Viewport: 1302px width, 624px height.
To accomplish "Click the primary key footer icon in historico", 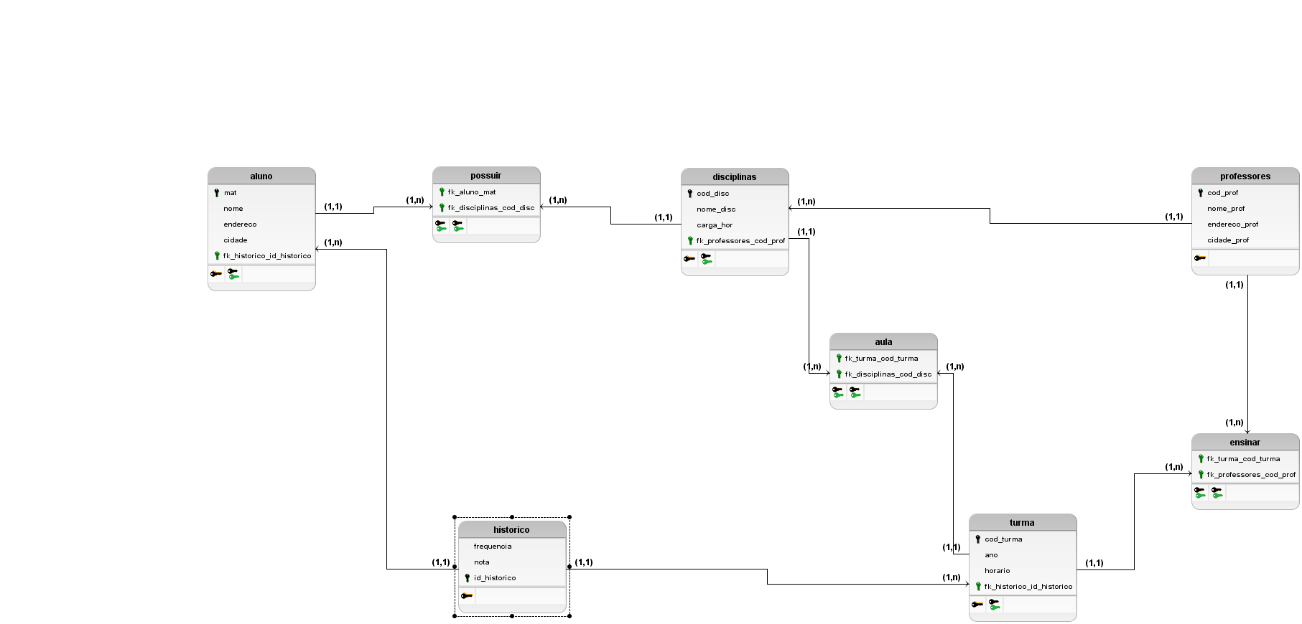I will (467, 596).
